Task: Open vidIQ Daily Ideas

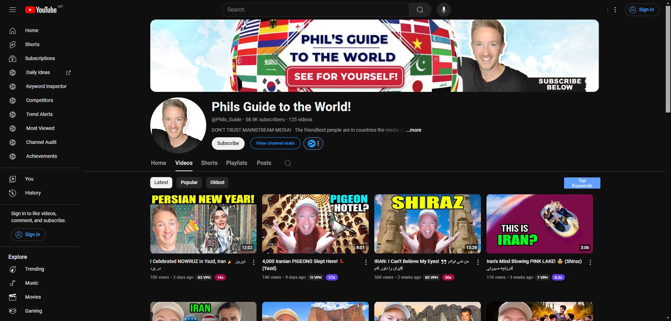Action: point(40,72)
